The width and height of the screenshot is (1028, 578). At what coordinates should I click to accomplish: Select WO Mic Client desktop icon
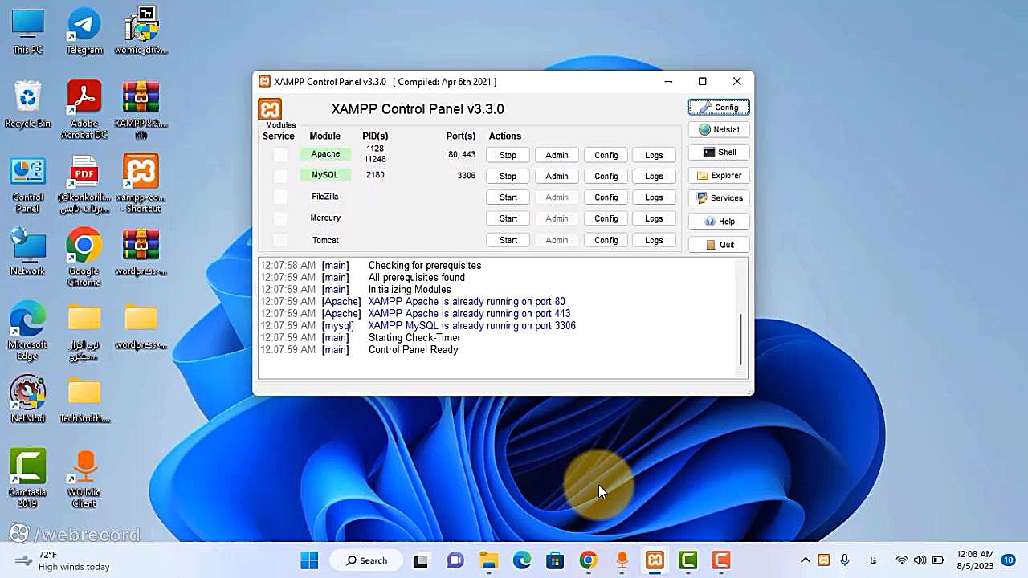(84, 478)
